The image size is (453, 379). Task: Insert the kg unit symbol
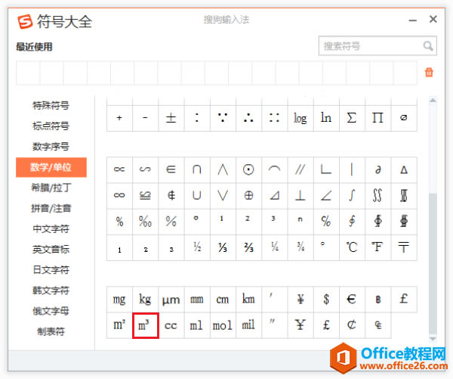[x=145, y=300]
